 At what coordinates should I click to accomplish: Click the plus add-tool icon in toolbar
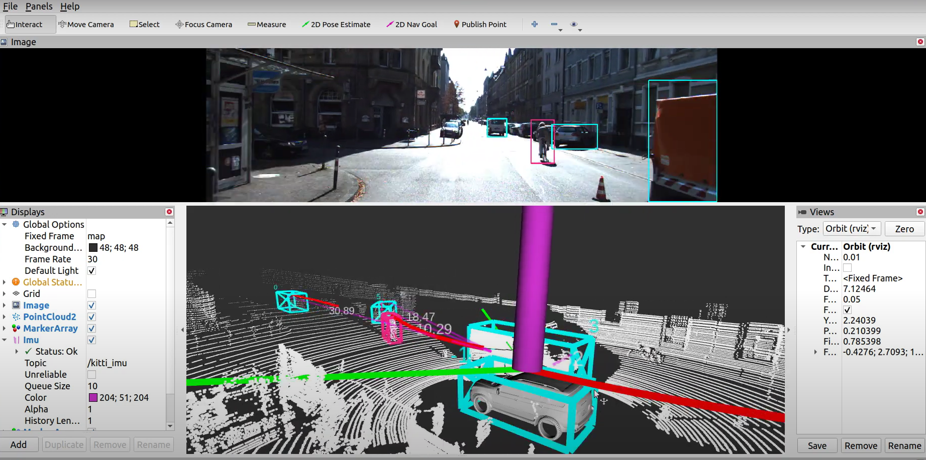pyautogui.click(x=535, y=24)
